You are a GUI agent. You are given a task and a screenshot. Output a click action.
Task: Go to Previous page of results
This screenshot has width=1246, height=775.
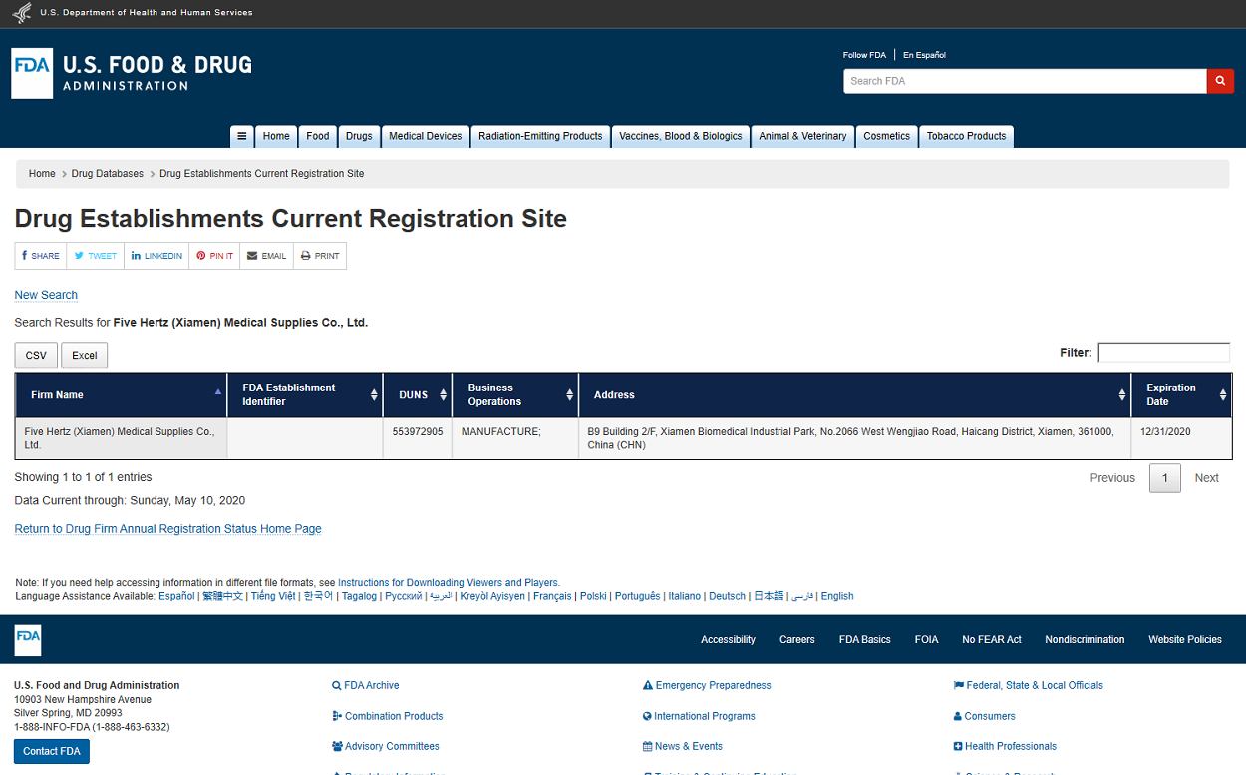pyautogui.click(x=1112, y=478)
